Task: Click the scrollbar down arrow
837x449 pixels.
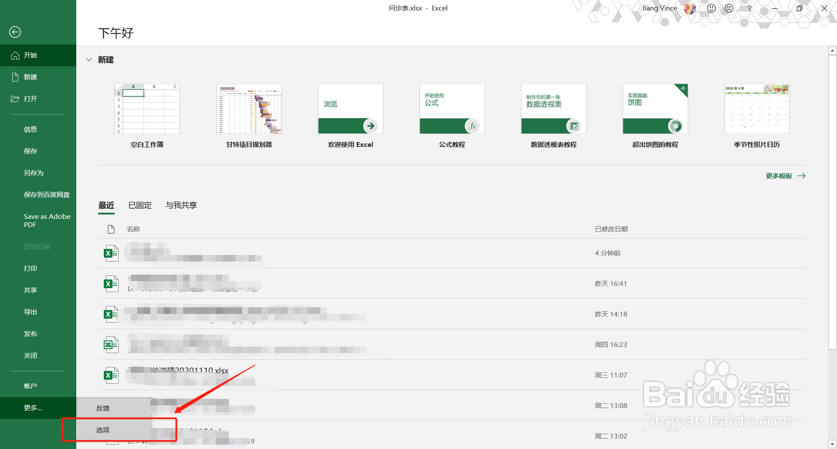Action: (x=832, y=444)
